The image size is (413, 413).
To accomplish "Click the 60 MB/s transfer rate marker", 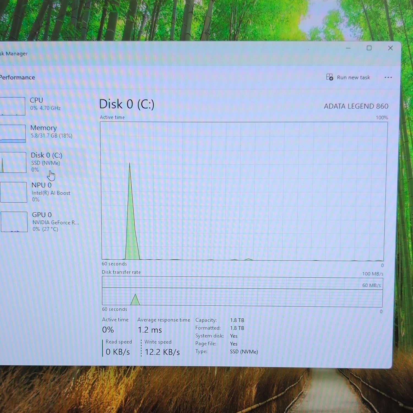I will coord(371,285).
